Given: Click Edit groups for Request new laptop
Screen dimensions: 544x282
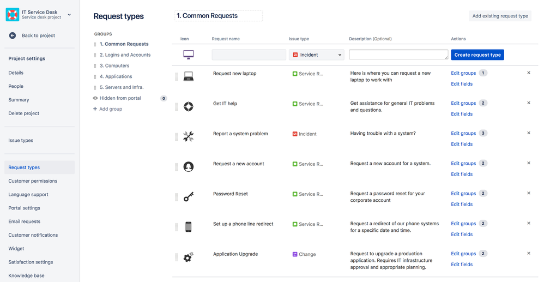Looking at the screenshot, I should tap(463, 73).
